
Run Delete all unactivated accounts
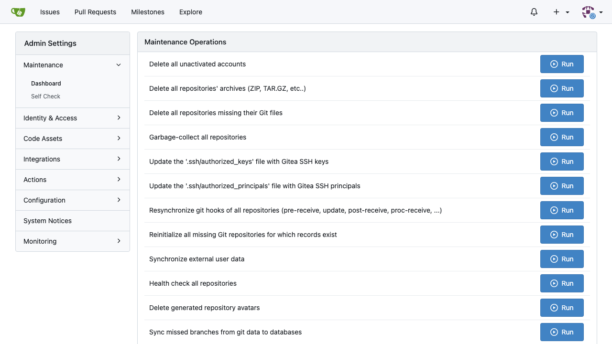562,64
